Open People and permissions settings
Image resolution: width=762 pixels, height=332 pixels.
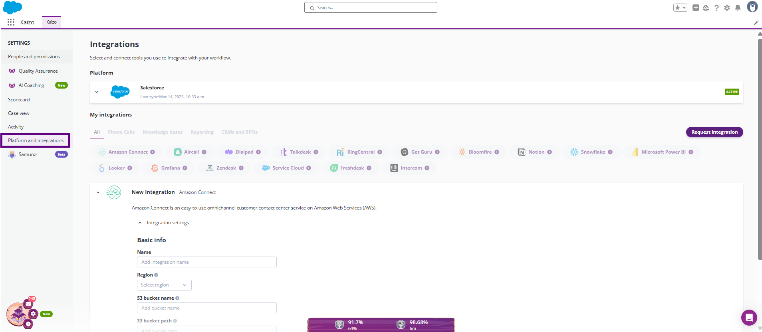click(x=37, y=57)
